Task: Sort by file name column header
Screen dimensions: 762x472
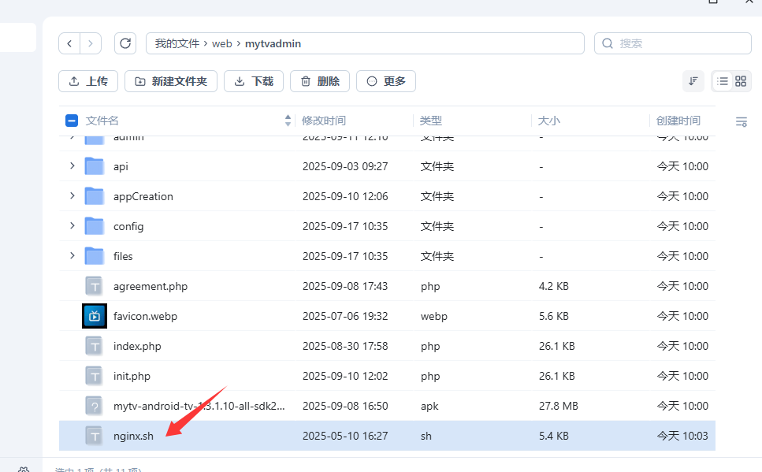Action: [x=102, y=121]
